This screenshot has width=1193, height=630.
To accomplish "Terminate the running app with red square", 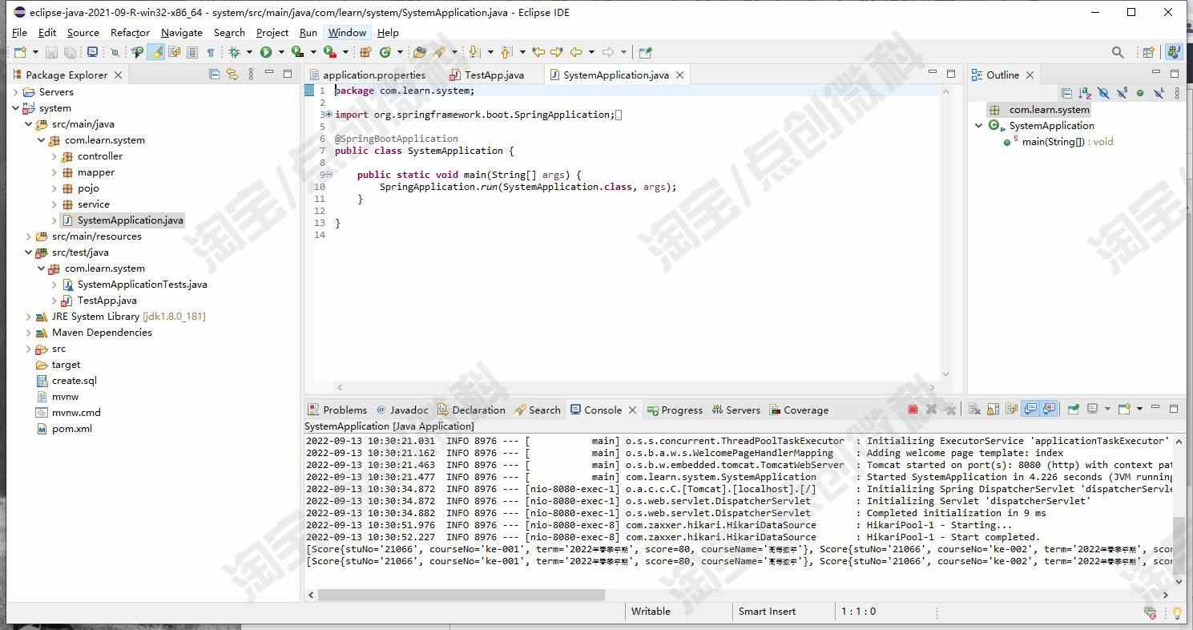I will click(913, 410).
